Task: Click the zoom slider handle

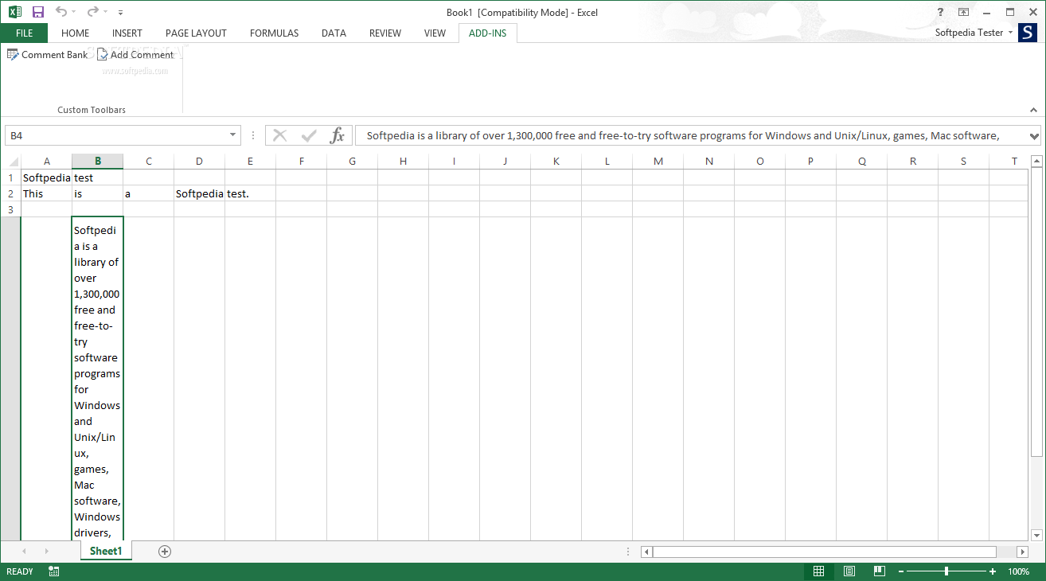Action: pyautogui.click(x=946, y=571)
